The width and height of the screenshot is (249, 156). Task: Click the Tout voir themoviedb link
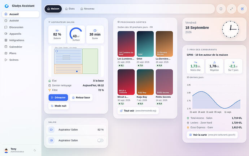pos(138,111)
